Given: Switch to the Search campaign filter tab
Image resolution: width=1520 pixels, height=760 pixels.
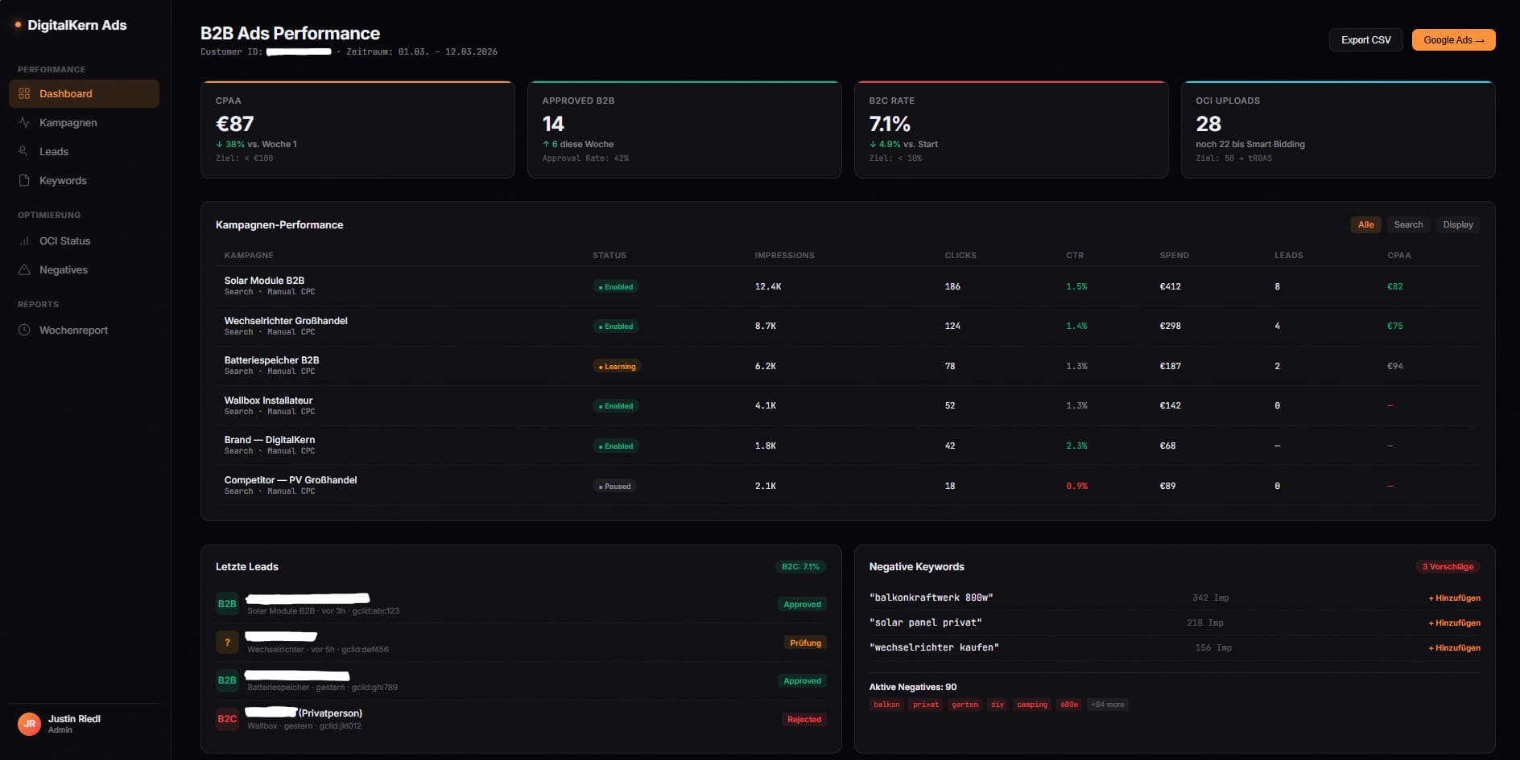Looking at the screenshot, I should pyautogui.click(x=1408, y=224).
